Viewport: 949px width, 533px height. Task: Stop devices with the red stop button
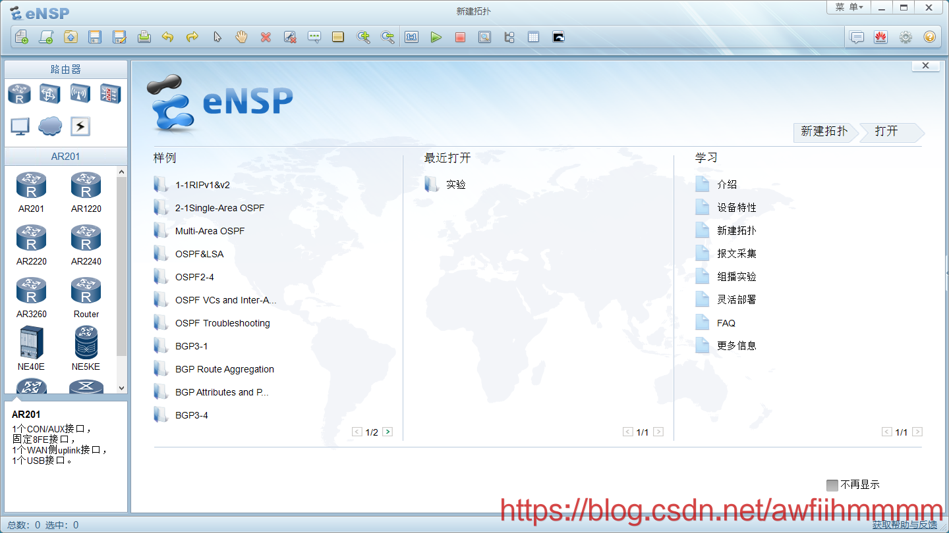(460, 37)
